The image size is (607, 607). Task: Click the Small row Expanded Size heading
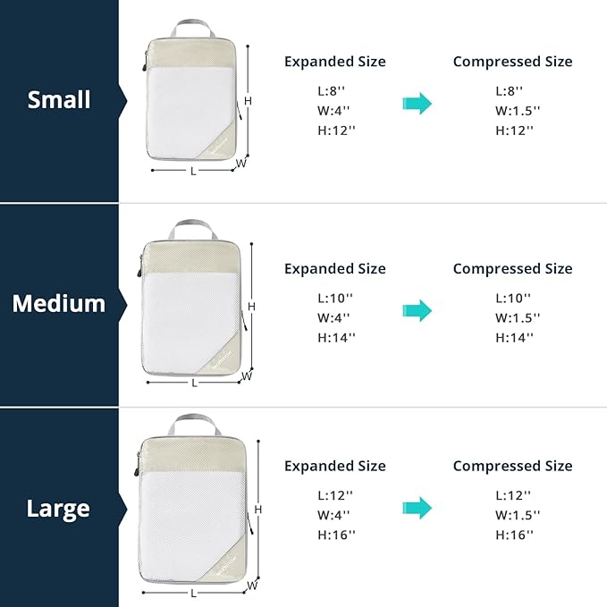[x=335, y=62]
